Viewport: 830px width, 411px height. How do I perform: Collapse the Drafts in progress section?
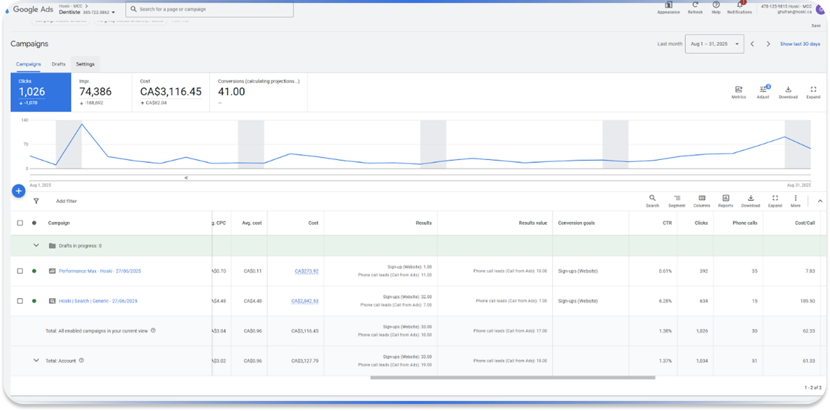coord(36,245)
